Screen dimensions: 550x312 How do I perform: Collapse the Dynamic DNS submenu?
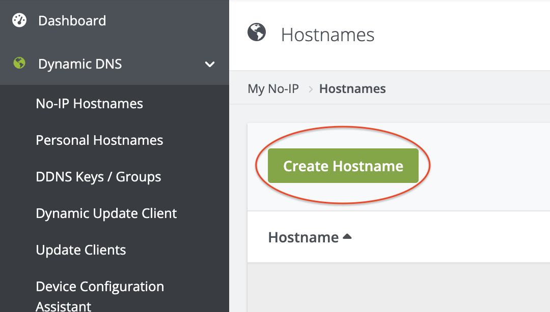(209, 65)
